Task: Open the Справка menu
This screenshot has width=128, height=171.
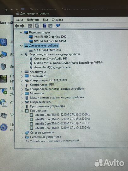Action: point(57,20)
